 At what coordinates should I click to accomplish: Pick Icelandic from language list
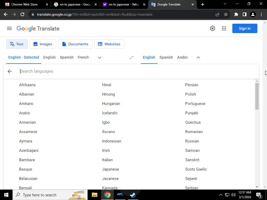110,113
